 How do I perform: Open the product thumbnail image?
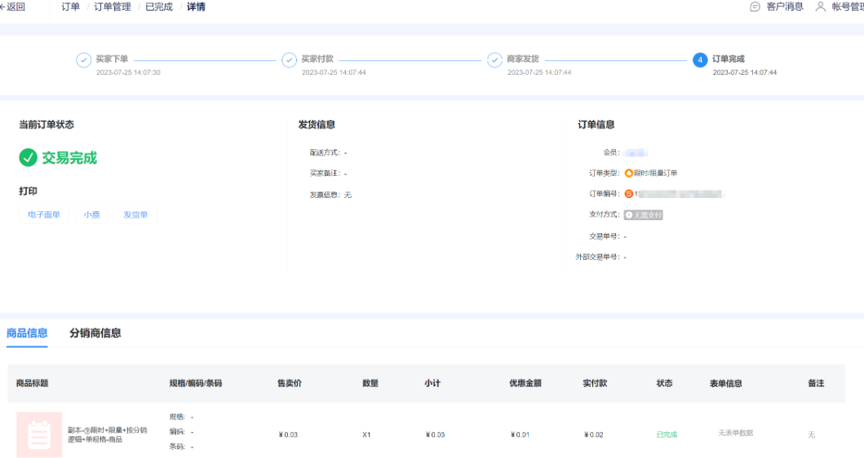[39, 434]
